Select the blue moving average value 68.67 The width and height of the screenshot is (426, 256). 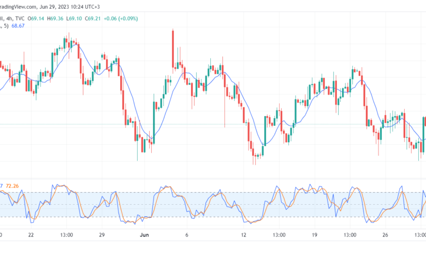(18, 26)
